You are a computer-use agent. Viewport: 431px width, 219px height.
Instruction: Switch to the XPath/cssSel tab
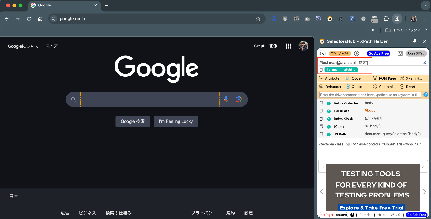340,53
